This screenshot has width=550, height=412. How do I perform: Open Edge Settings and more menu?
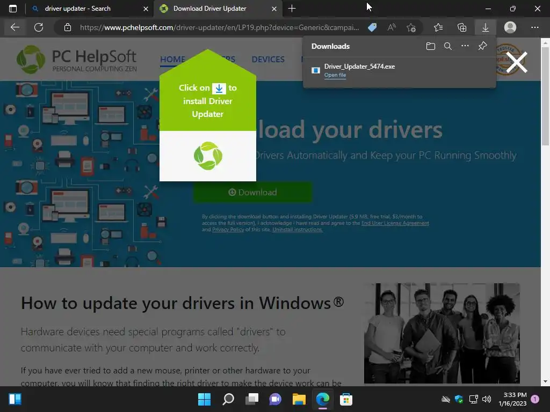point(534,27)
